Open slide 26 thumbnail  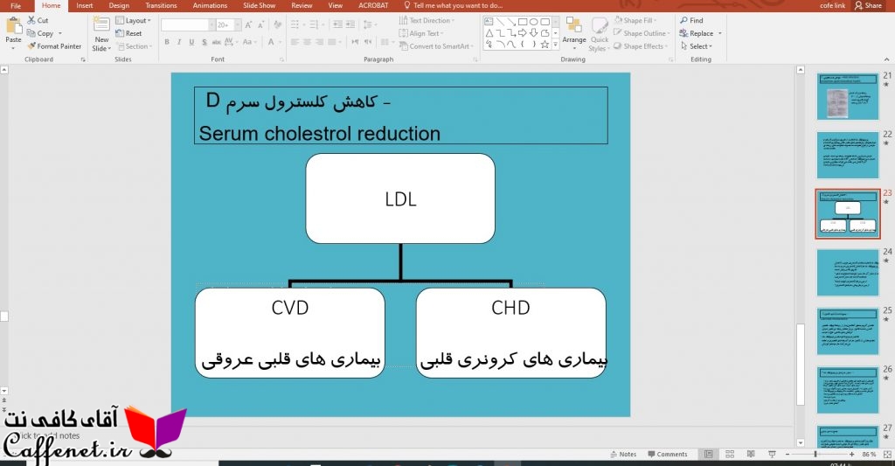point(848,390)
